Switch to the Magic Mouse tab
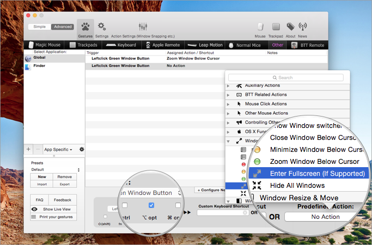372x245 pixels. click(44, 45)
